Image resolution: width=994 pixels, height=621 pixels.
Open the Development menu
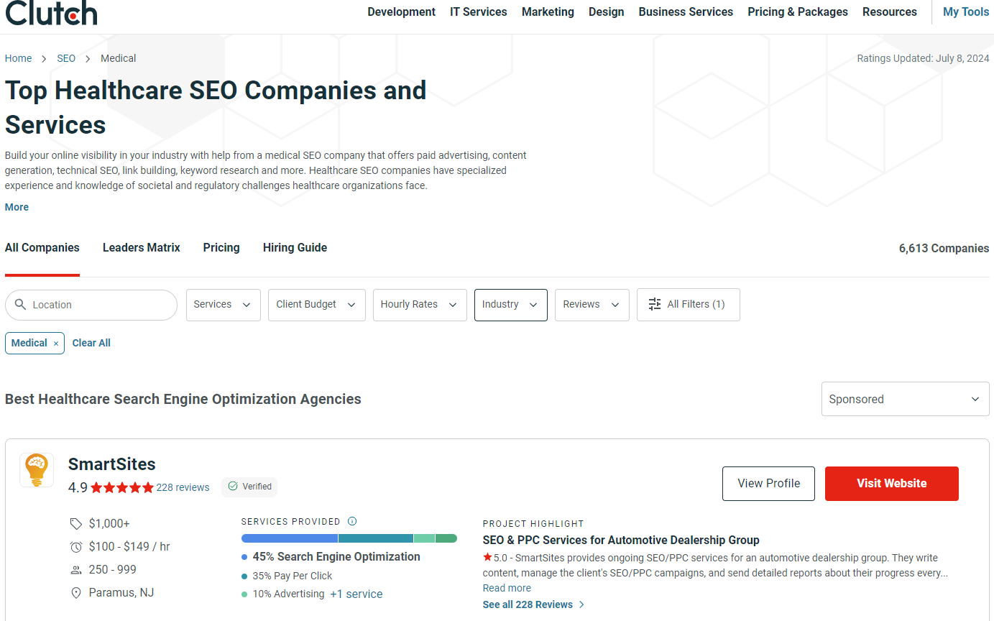pyautogui.click(x=402, y=12)
